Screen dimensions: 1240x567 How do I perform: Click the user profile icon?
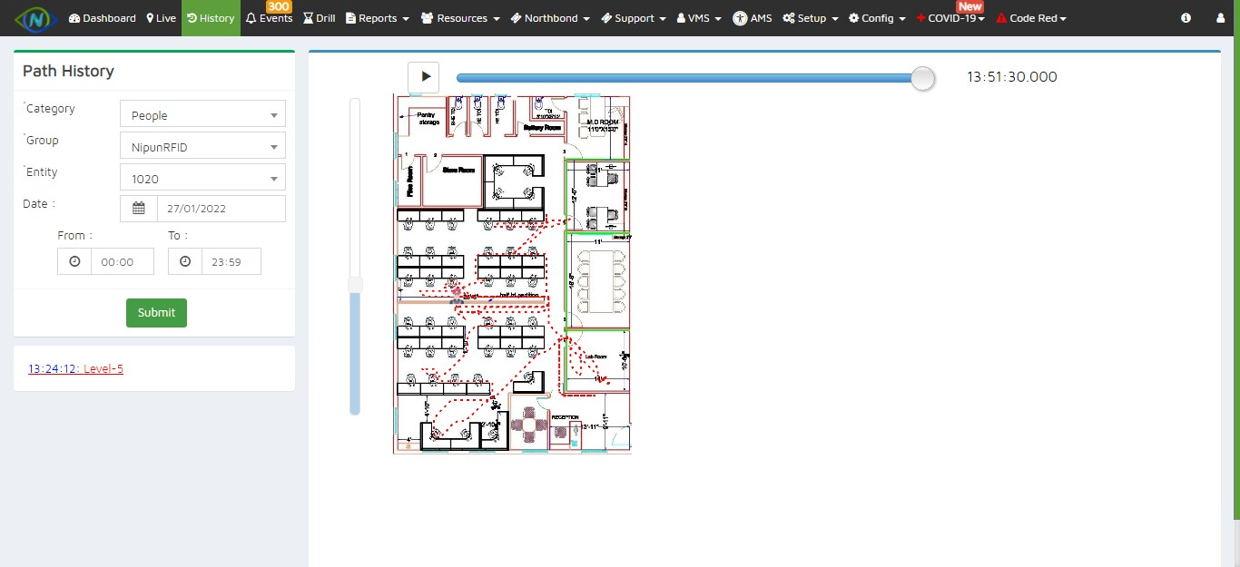[x=1219, y=18]
